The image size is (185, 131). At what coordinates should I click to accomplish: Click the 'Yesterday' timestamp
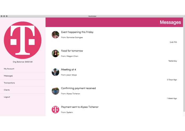[172, 61]
